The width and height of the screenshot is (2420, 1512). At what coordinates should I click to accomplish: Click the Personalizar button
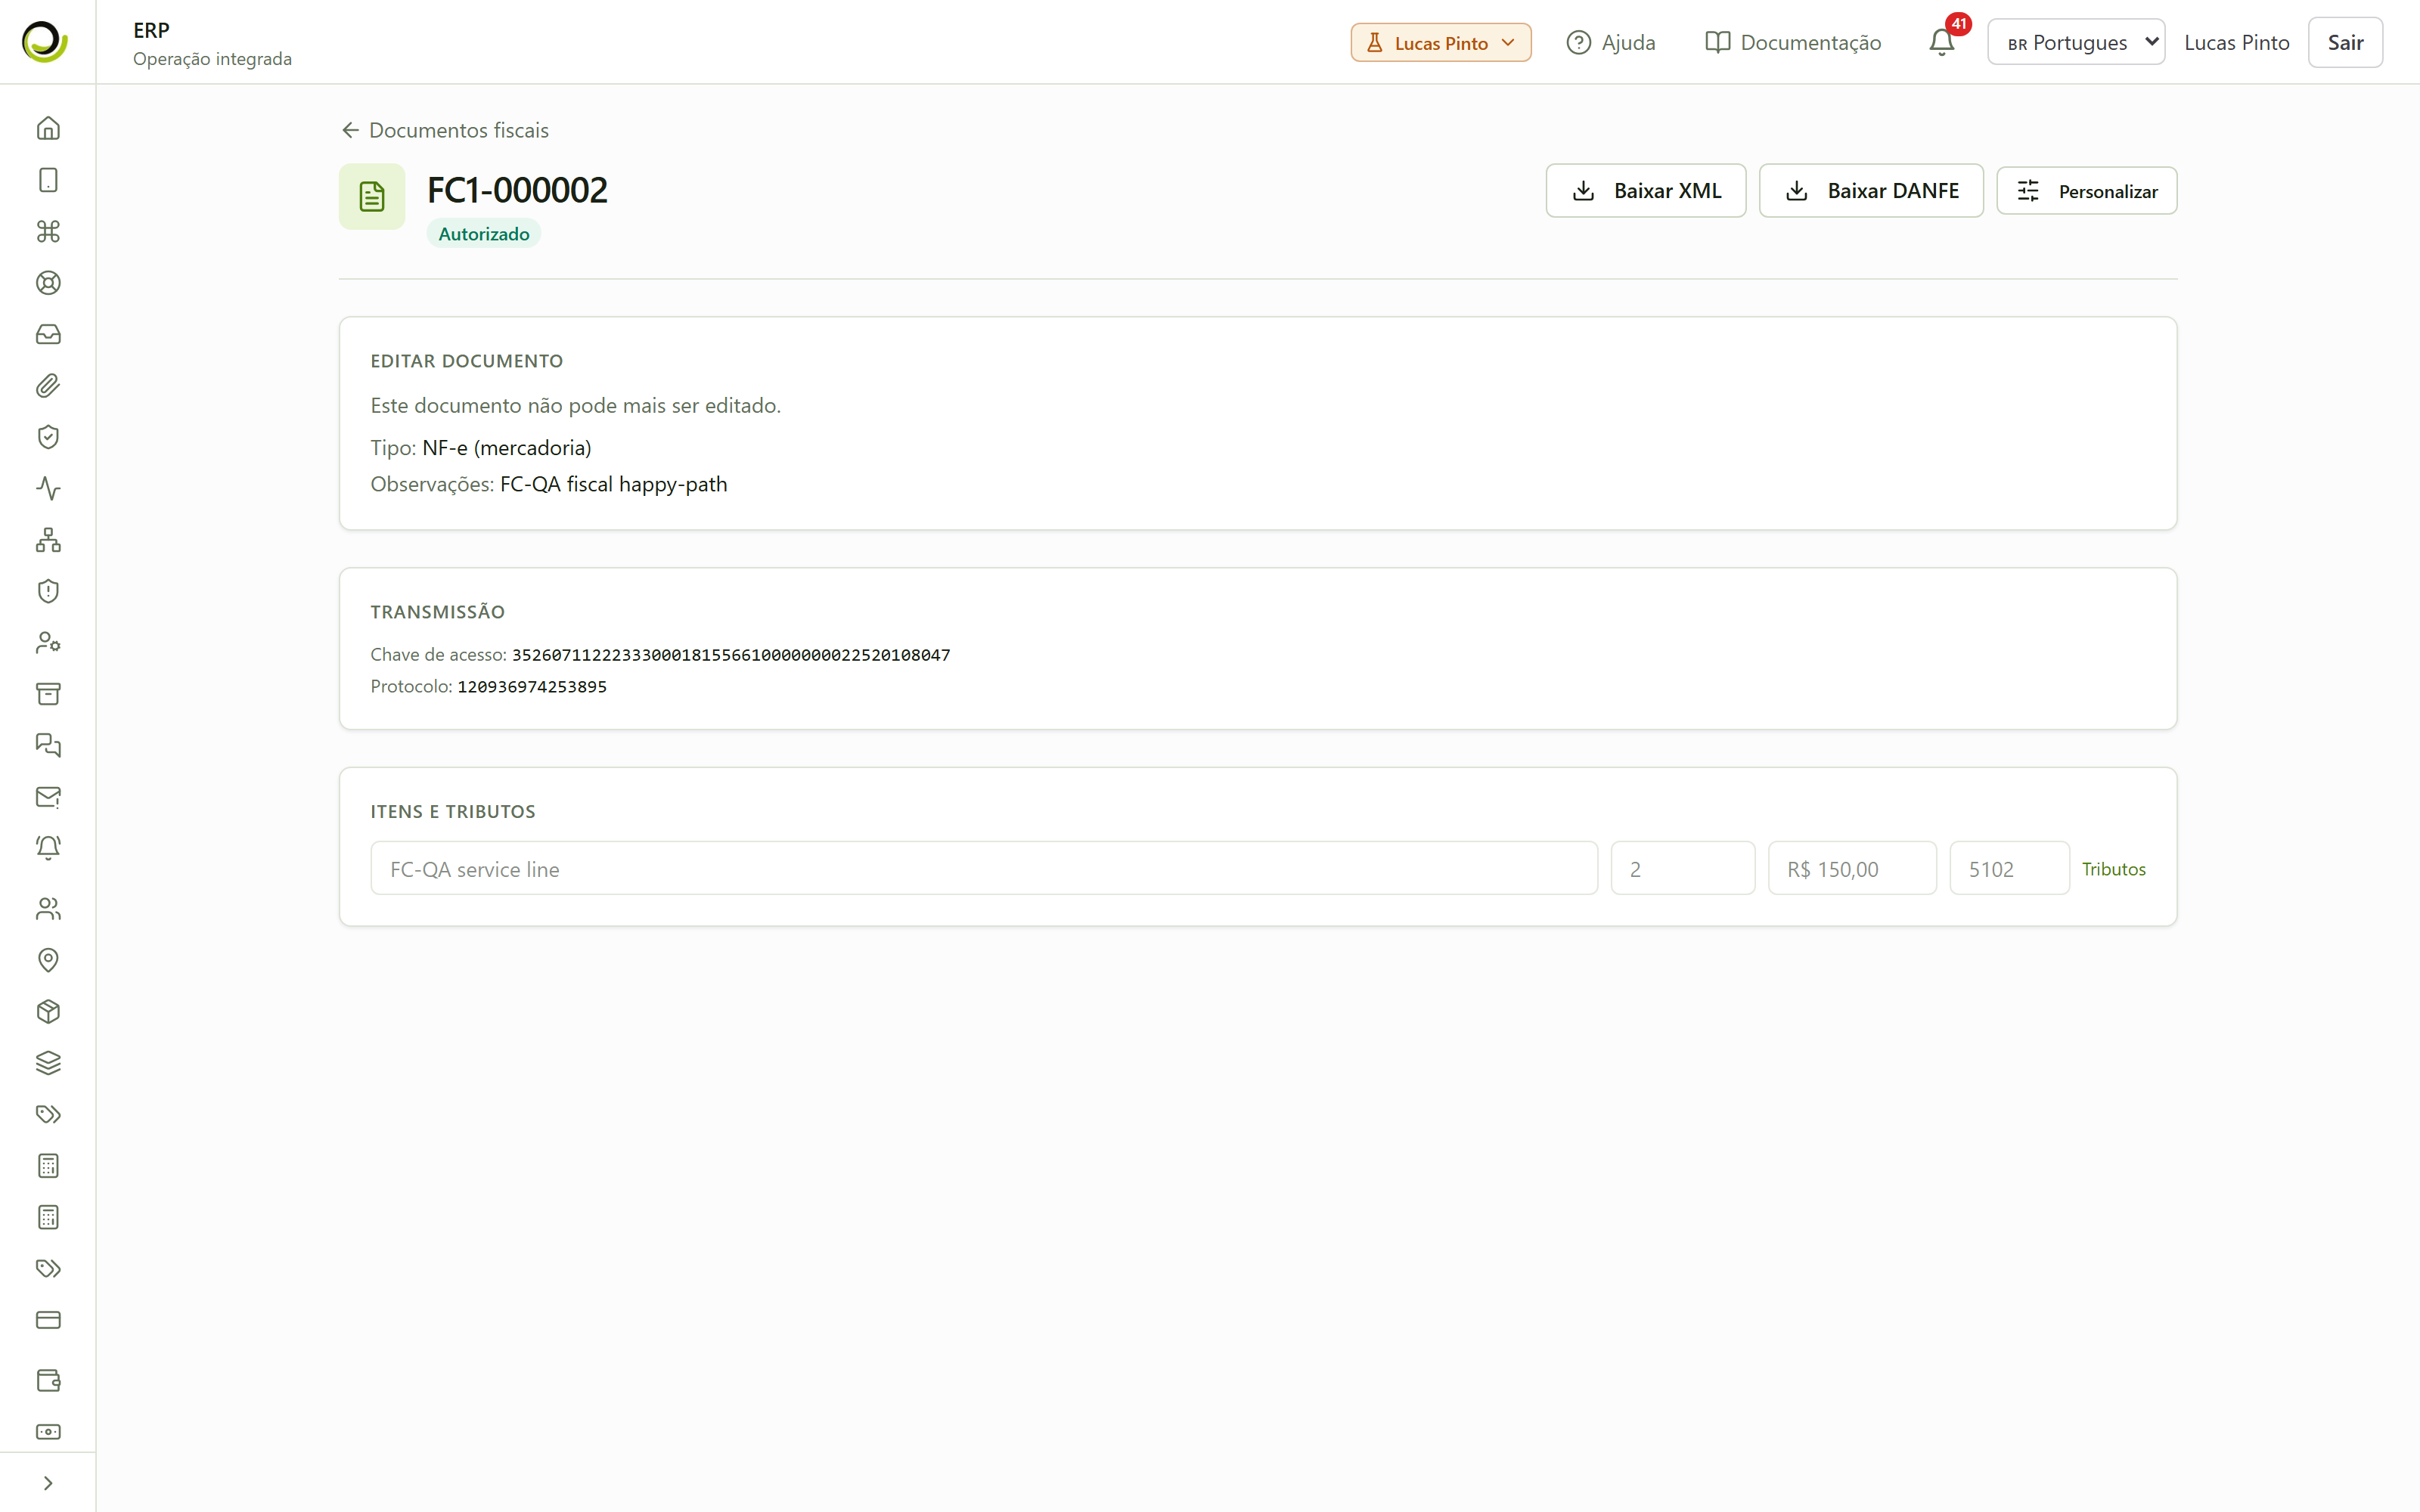pyautogui.click(x=2087, y=190)
